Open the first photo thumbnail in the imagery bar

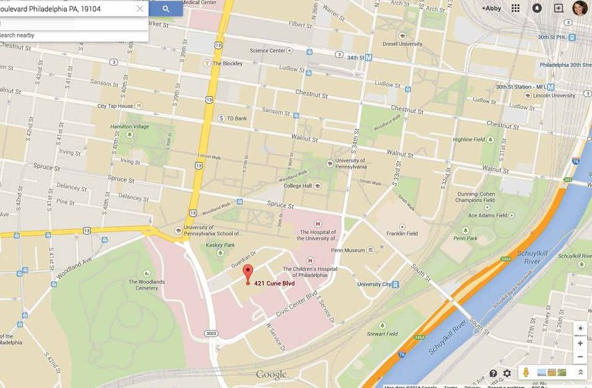coord(542,373)
